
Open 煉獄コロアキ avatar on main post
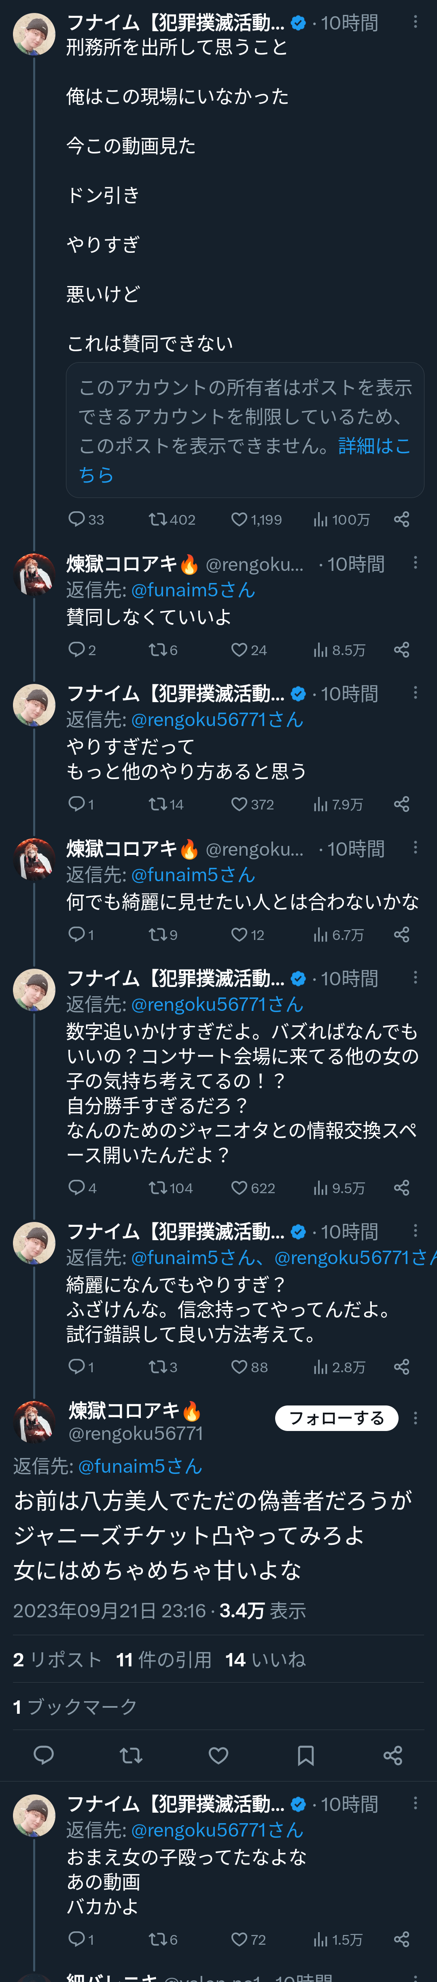34,1420
